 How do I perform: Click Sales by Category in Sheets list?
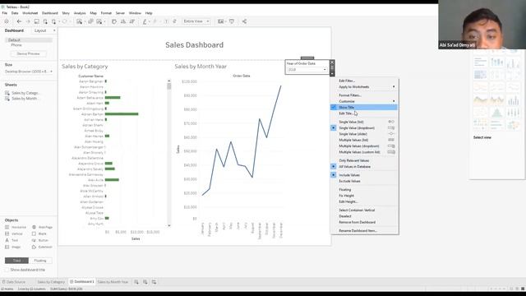coord(25,93)
